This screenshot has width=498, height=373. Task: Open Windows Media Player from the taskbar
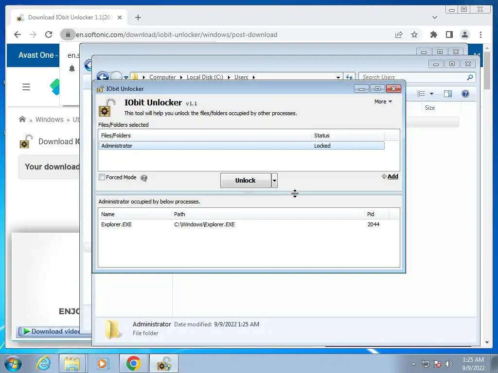point(102,363)
